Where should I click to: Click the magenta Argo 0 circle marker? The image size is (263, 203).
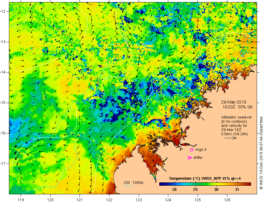192,150
